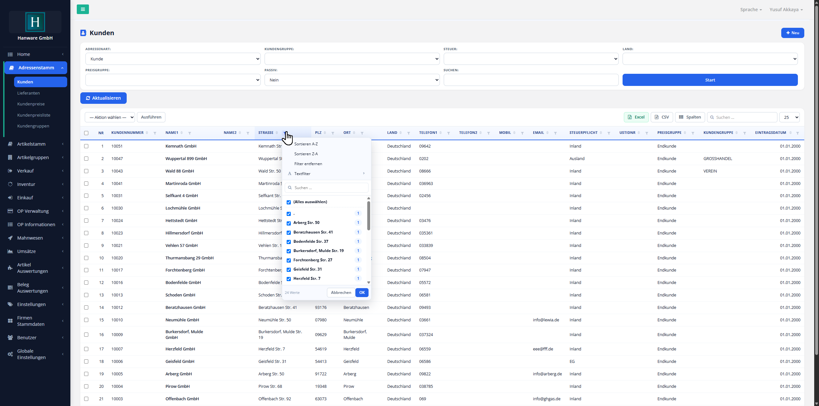Create a new customer with Neu
Screen dimensions: 819x406
pyautogui.click(x=792, y=33)
